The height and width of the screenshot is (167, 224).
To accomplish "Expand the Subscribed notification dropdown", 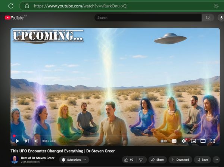I will coord(74,160).
